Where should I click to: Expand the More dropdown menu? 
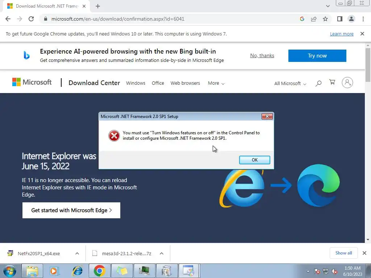pos(216,83)
